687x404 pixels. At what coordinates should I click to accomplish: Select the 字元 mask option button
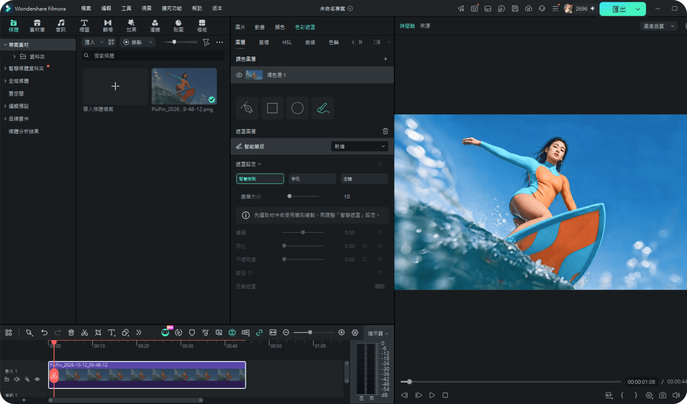[x=312, y=179]
